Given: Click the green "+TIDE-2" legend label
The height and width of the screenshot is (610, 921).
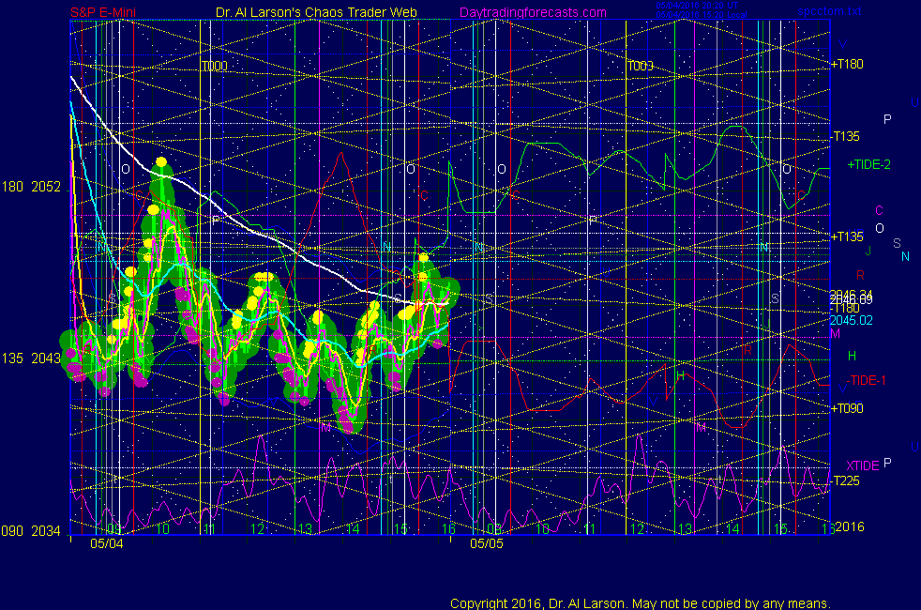Looking at the screenshot, I should [x=868, y=164].
